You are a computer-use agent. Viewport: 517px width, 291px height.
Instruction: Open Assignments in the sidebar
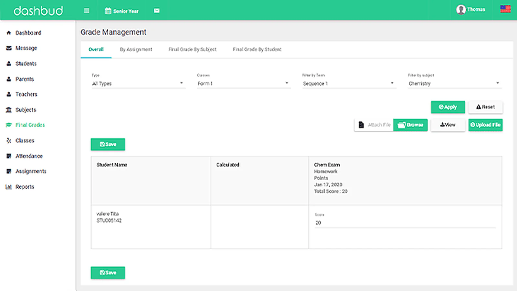coord(31,171)
